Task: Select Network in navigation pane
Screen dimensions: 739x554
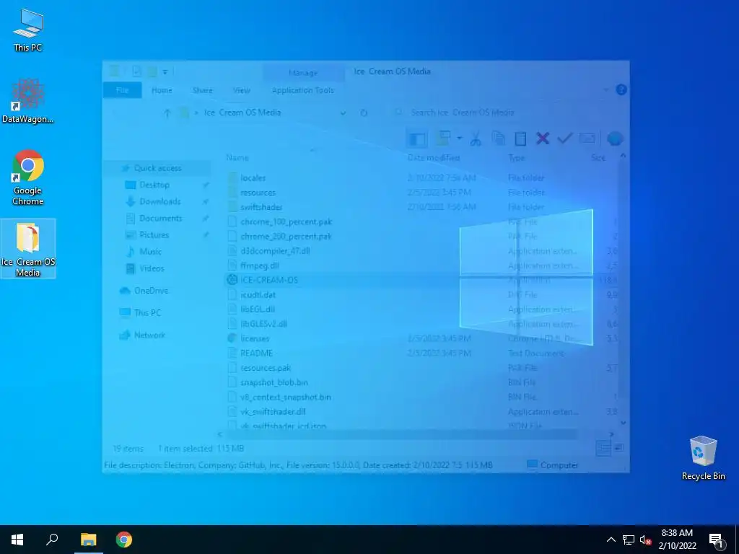Action: [x=149, y=335]
